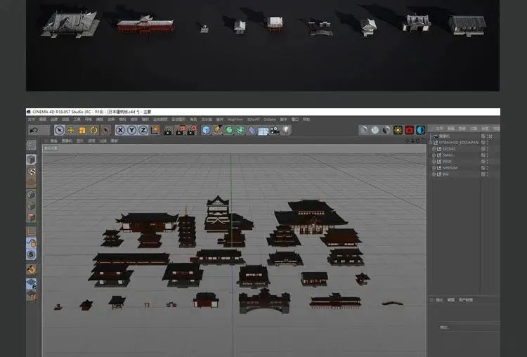Image resolution: width=527 pixels, height=357 pixels.
Task: Switch to Polygons mode red cube
Action: [31, 217]
